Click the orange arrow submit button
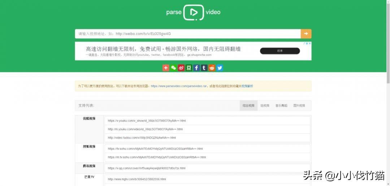Viewport: 390px width, 186px height. 306,34
